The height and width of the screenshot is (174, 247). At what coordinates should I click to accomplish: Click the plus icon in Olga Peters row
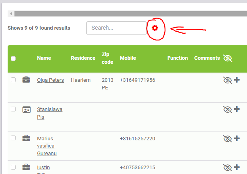point(237,80)
